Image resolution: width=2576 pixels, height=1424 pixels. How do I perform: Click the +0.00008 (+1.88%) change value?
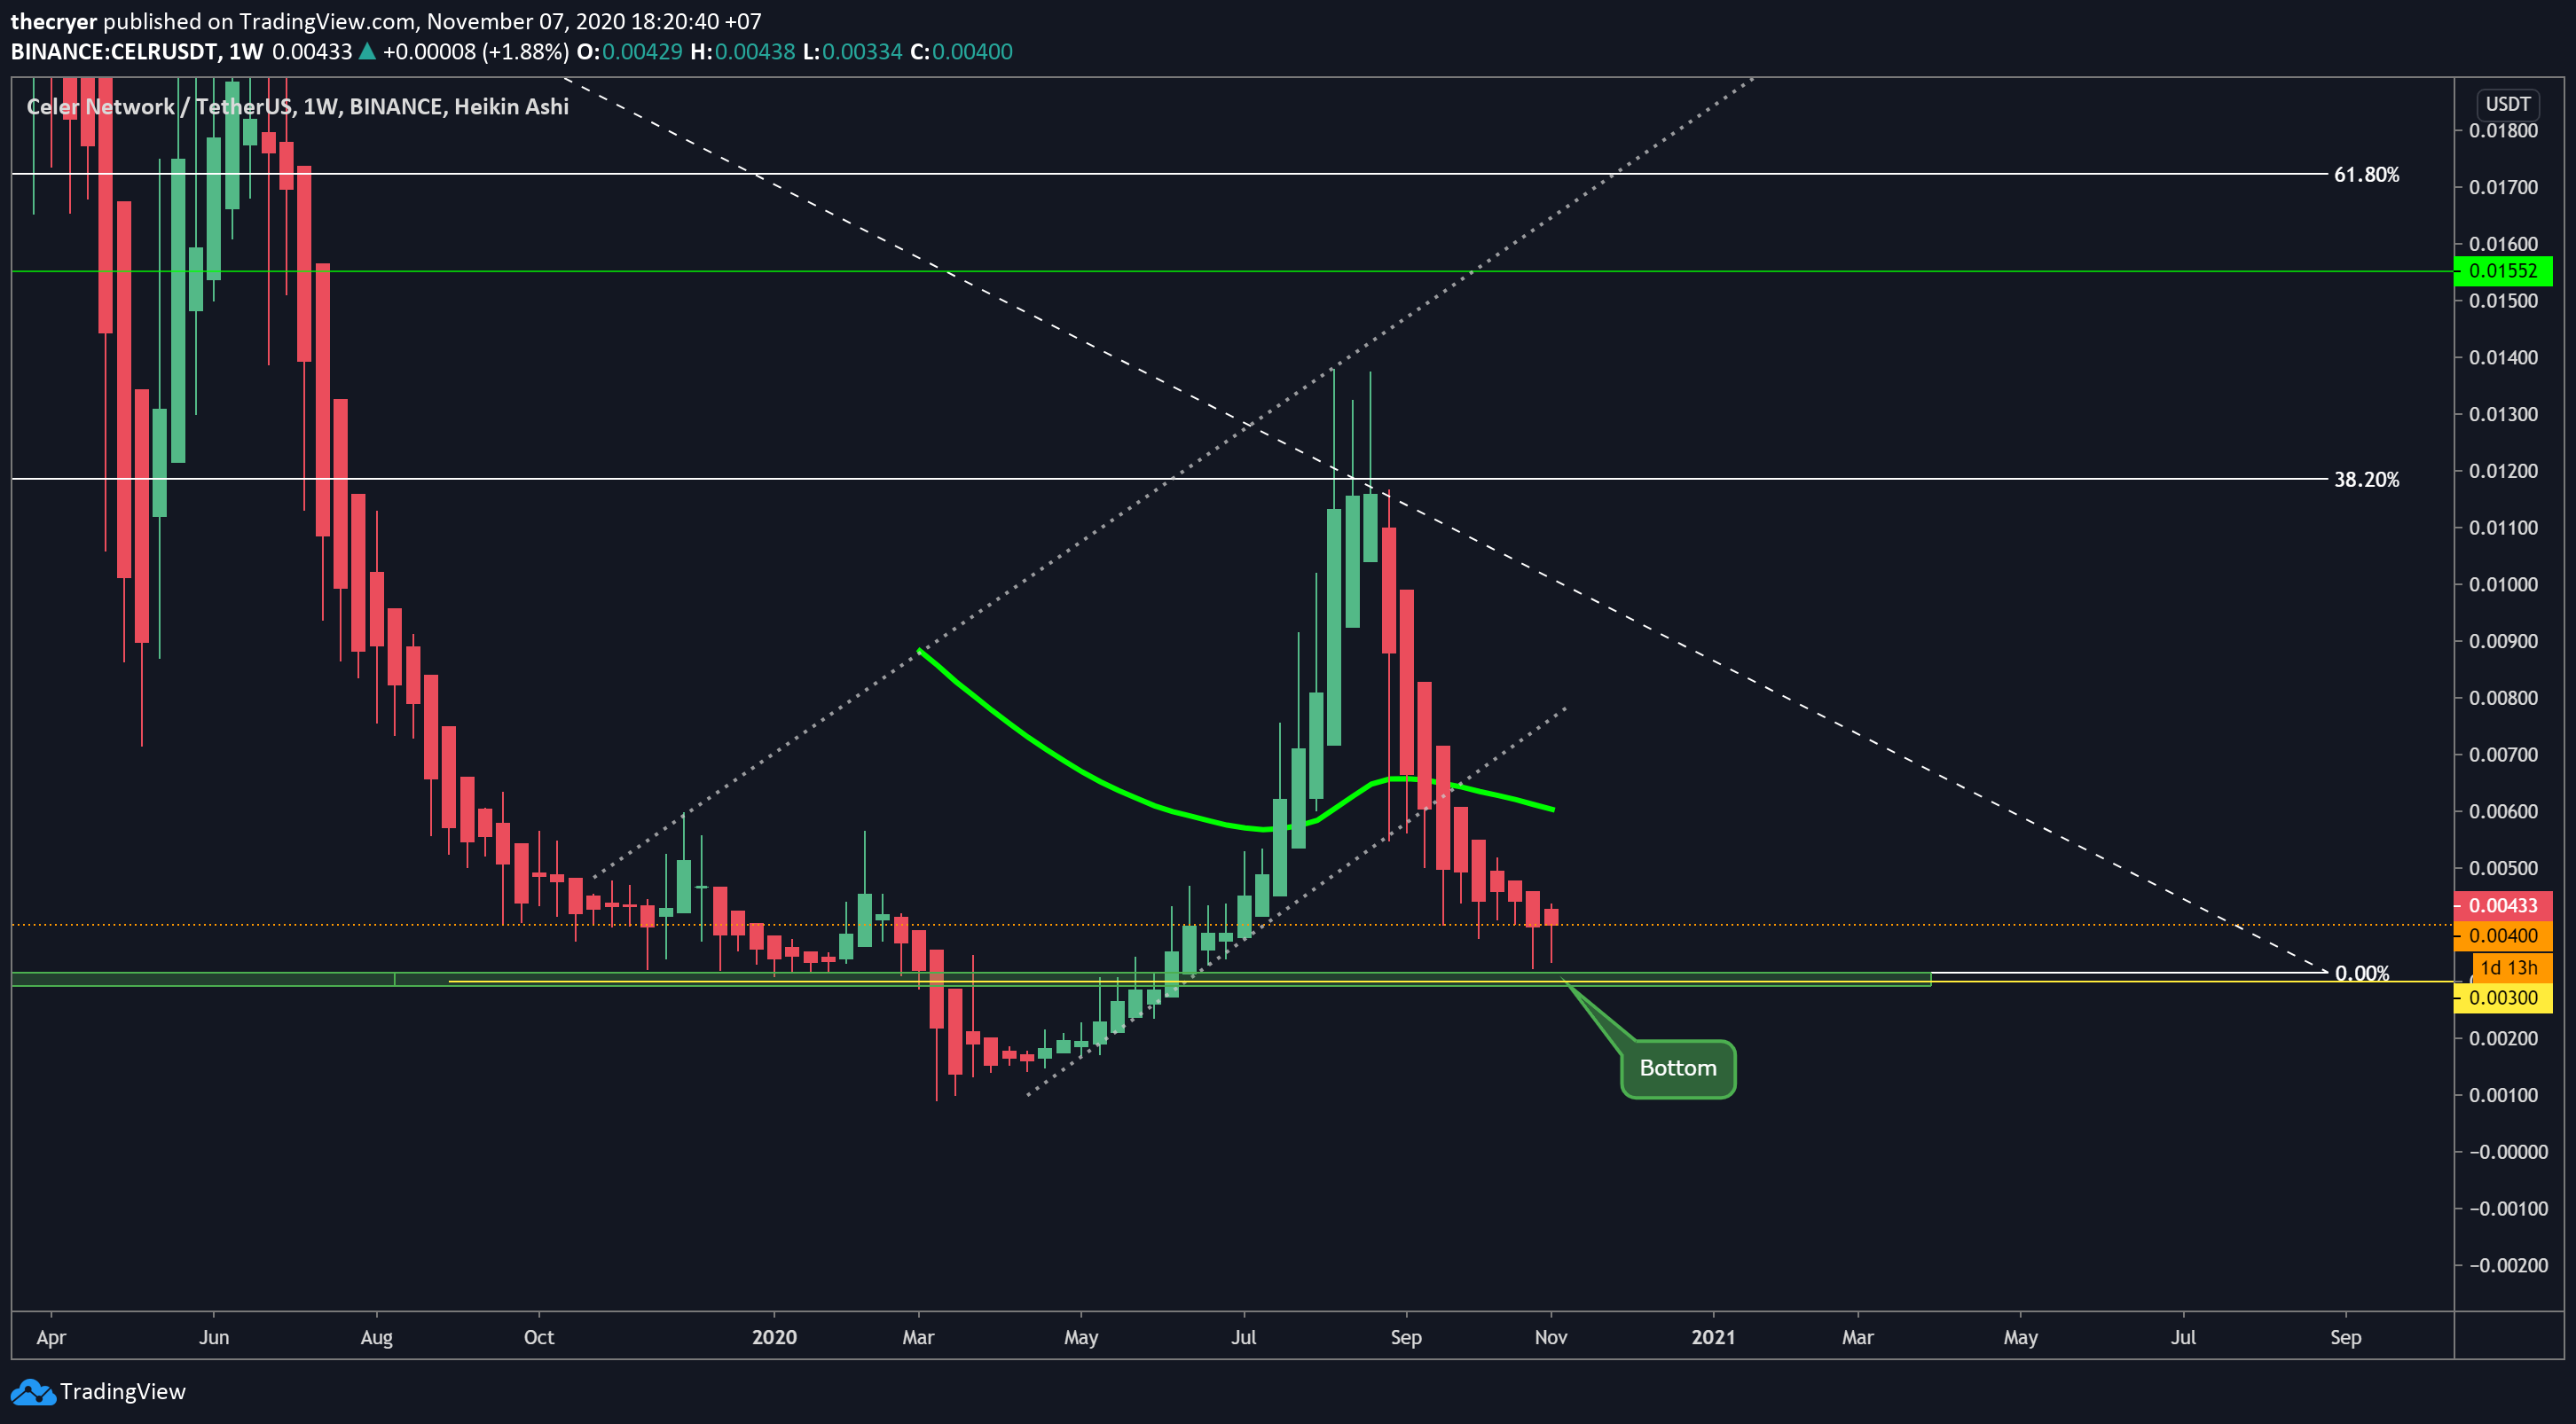[x=476, y=52]
